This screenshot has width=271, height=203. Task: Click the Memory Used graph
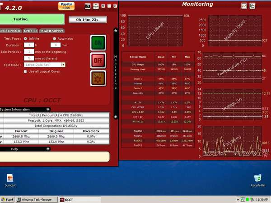click(x=235, y=31)
